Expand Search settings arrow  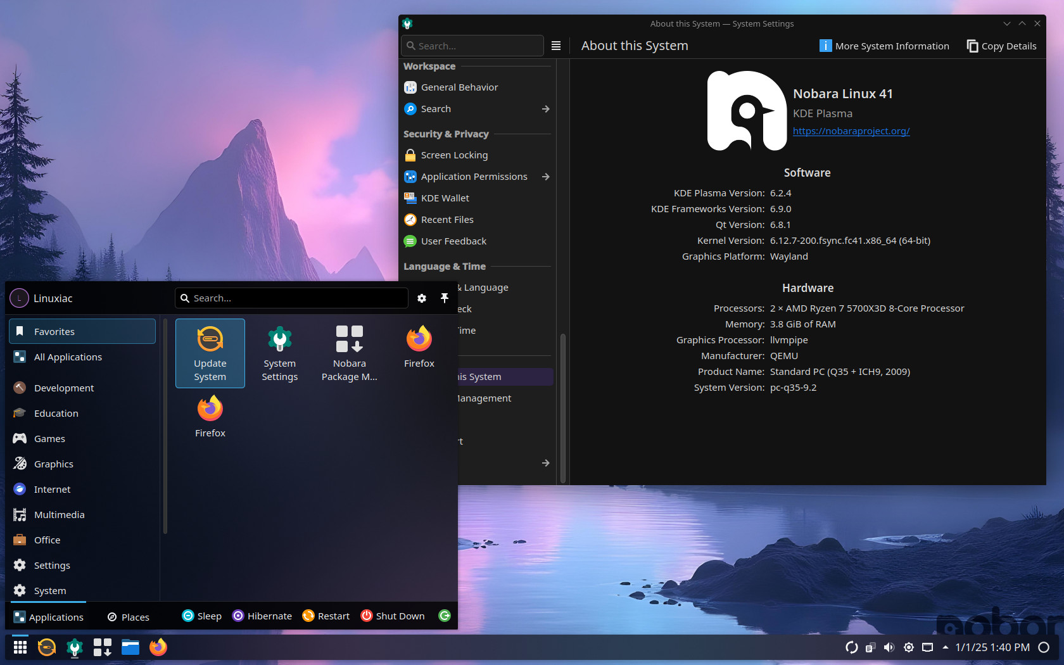[x=546, y=109]
